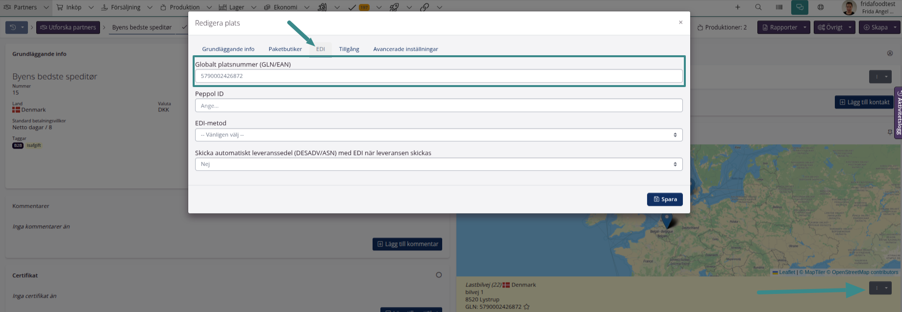Viewport: 902px width, 312px height.
Task: Select the Byens bedste speditør breadcrumb tab
Action: coord(142,27)
